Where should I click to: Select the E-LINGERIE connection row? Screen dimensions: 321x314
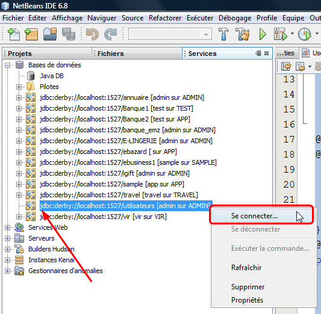tap(126, 141)
